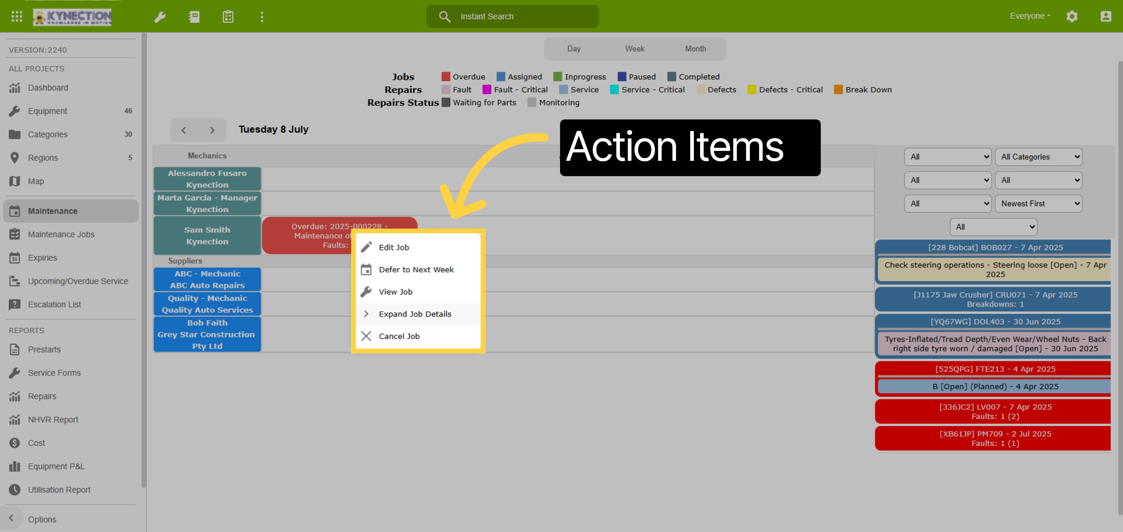Click the Prestarts document icon
This screenshot has height=532, width=1123.
click(x=15, y=349)
